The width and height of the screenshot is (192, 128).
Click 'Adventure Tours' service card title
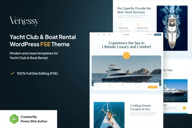[x=142, y=28]
